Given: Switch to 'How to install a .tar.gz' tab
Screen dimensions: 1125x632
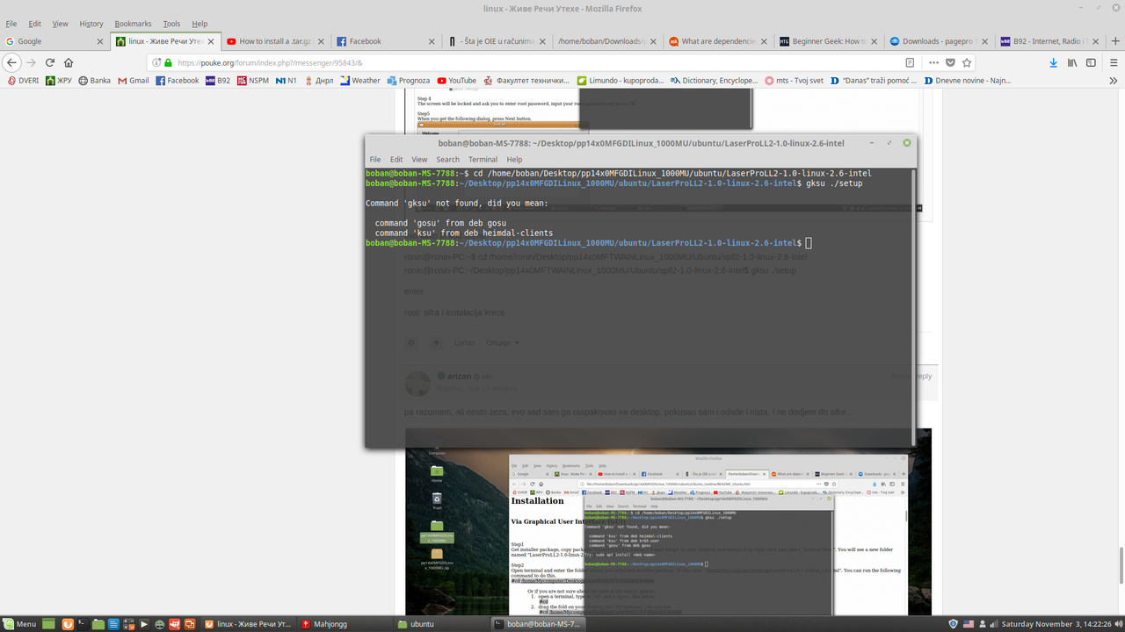Looking at the screenshot, I should point(274,41).
